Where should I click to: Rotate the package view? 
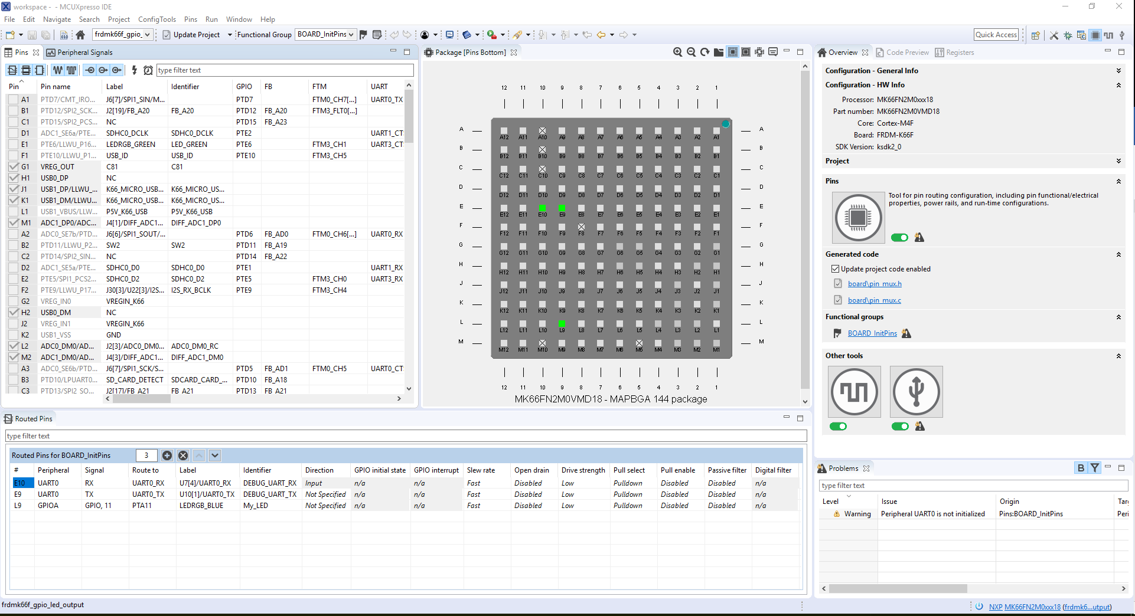[x=705, y=53]
